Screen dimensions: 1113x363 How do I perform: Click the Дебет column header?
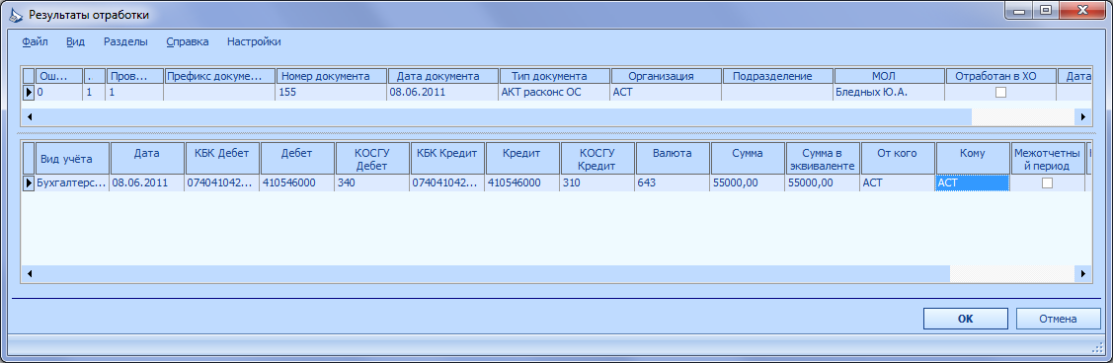click(x=297, y=158)
